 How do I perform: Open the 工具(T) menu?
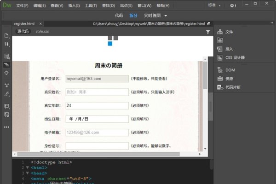coord(91,6)
